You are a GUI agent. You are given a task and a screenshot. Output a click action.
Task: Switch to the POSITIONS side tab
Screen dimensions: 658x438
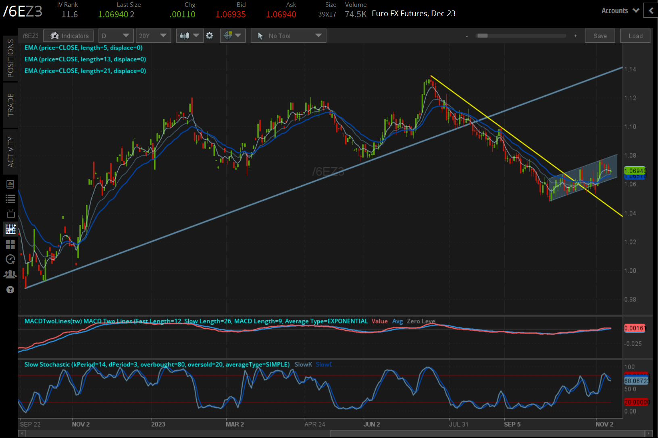(x=10, y=58)
